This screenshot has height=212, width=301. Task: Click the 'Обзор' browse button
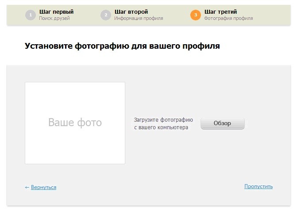click(223, 123)
